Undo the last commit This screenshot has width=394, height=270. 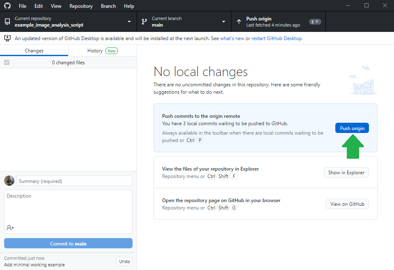[x=124, y=261]
